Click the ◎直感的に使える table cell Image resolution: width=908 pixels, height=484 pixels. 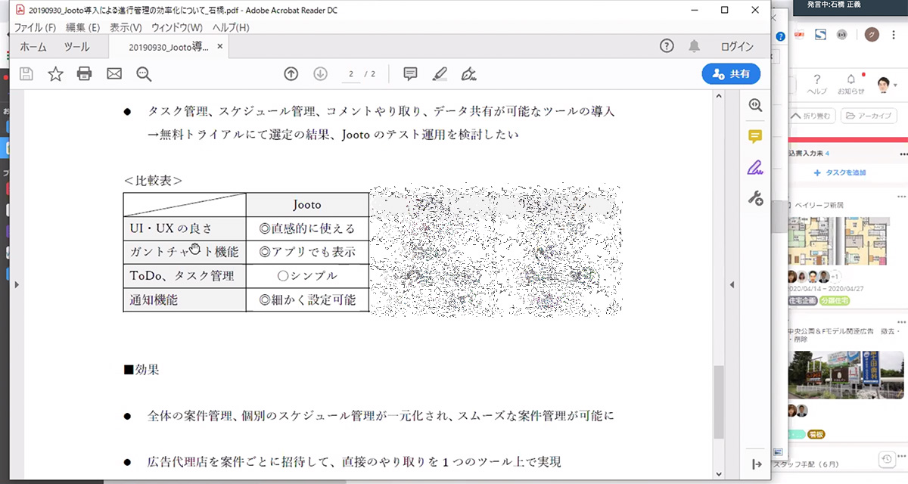(x=307, y=228)
